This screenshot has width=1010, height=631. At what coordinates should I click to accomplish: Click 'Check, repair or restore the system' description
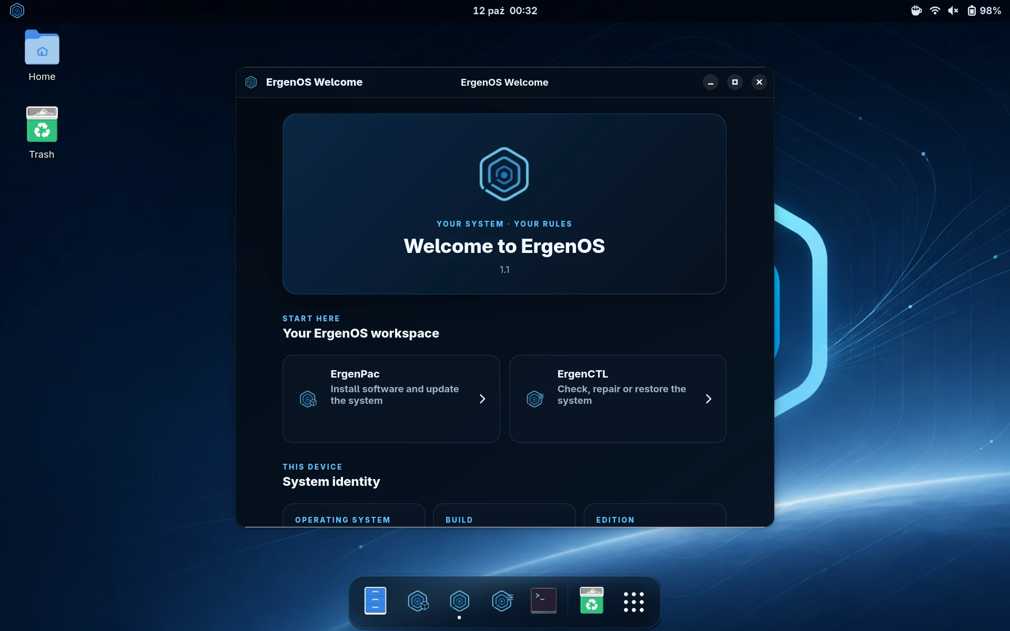(x=622, y=395)
